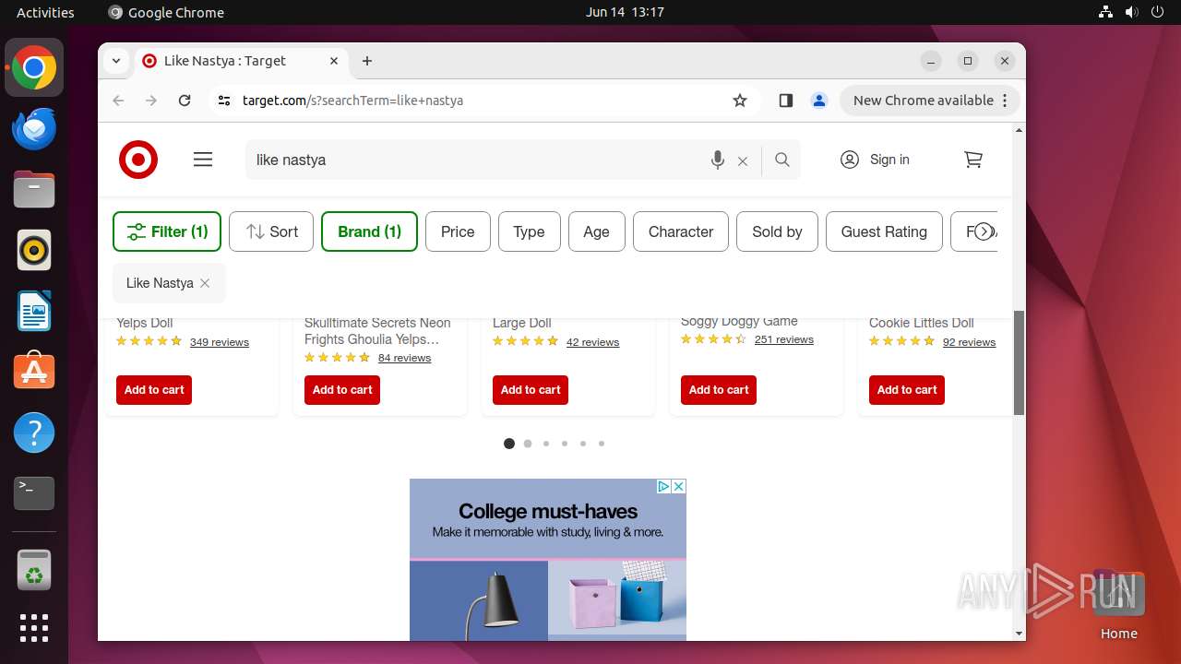
Task: Expand the Price filter
Action: point(458,231)
